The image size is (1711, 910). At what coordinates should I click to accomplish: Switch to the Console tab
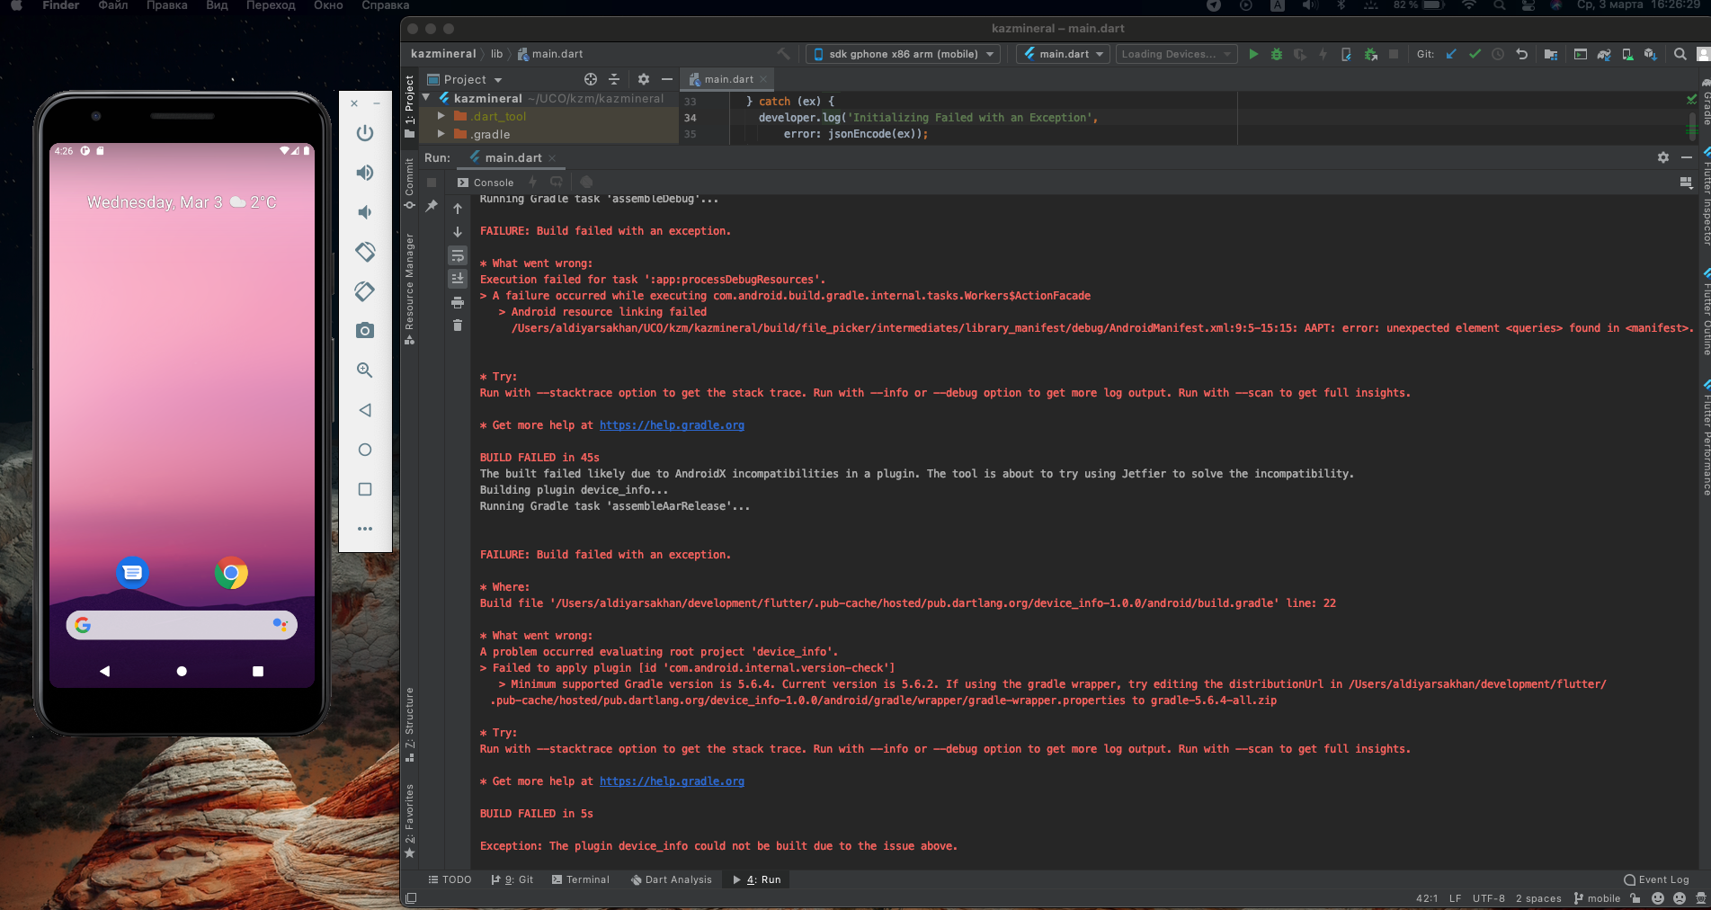(486, 183)
